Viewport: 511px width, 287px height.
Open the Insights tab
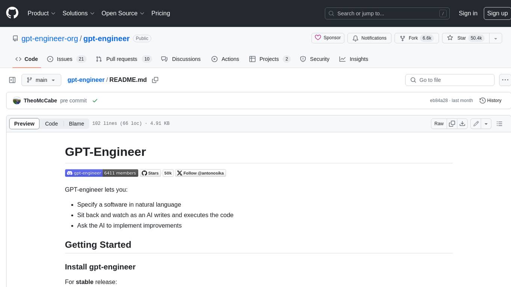click(354, 59)
